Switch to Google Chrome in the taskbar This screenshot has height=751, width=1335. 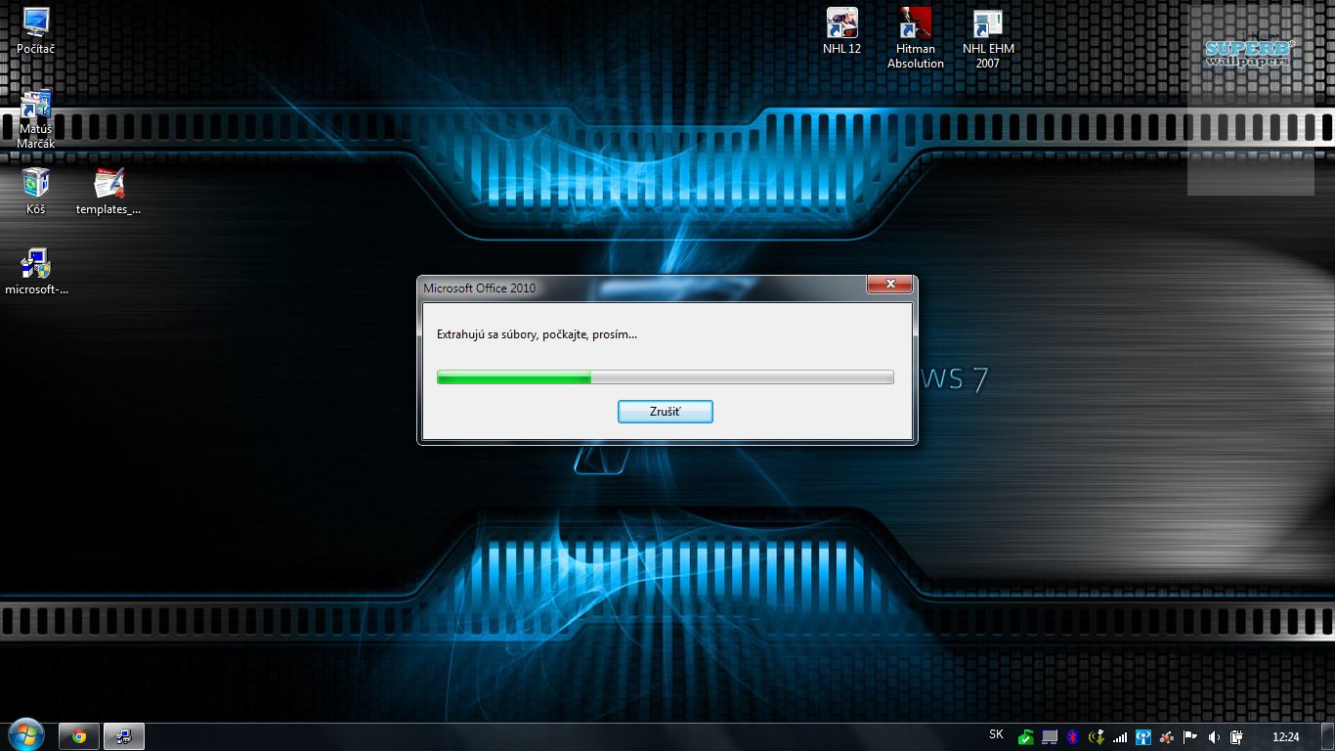point(79,736)
